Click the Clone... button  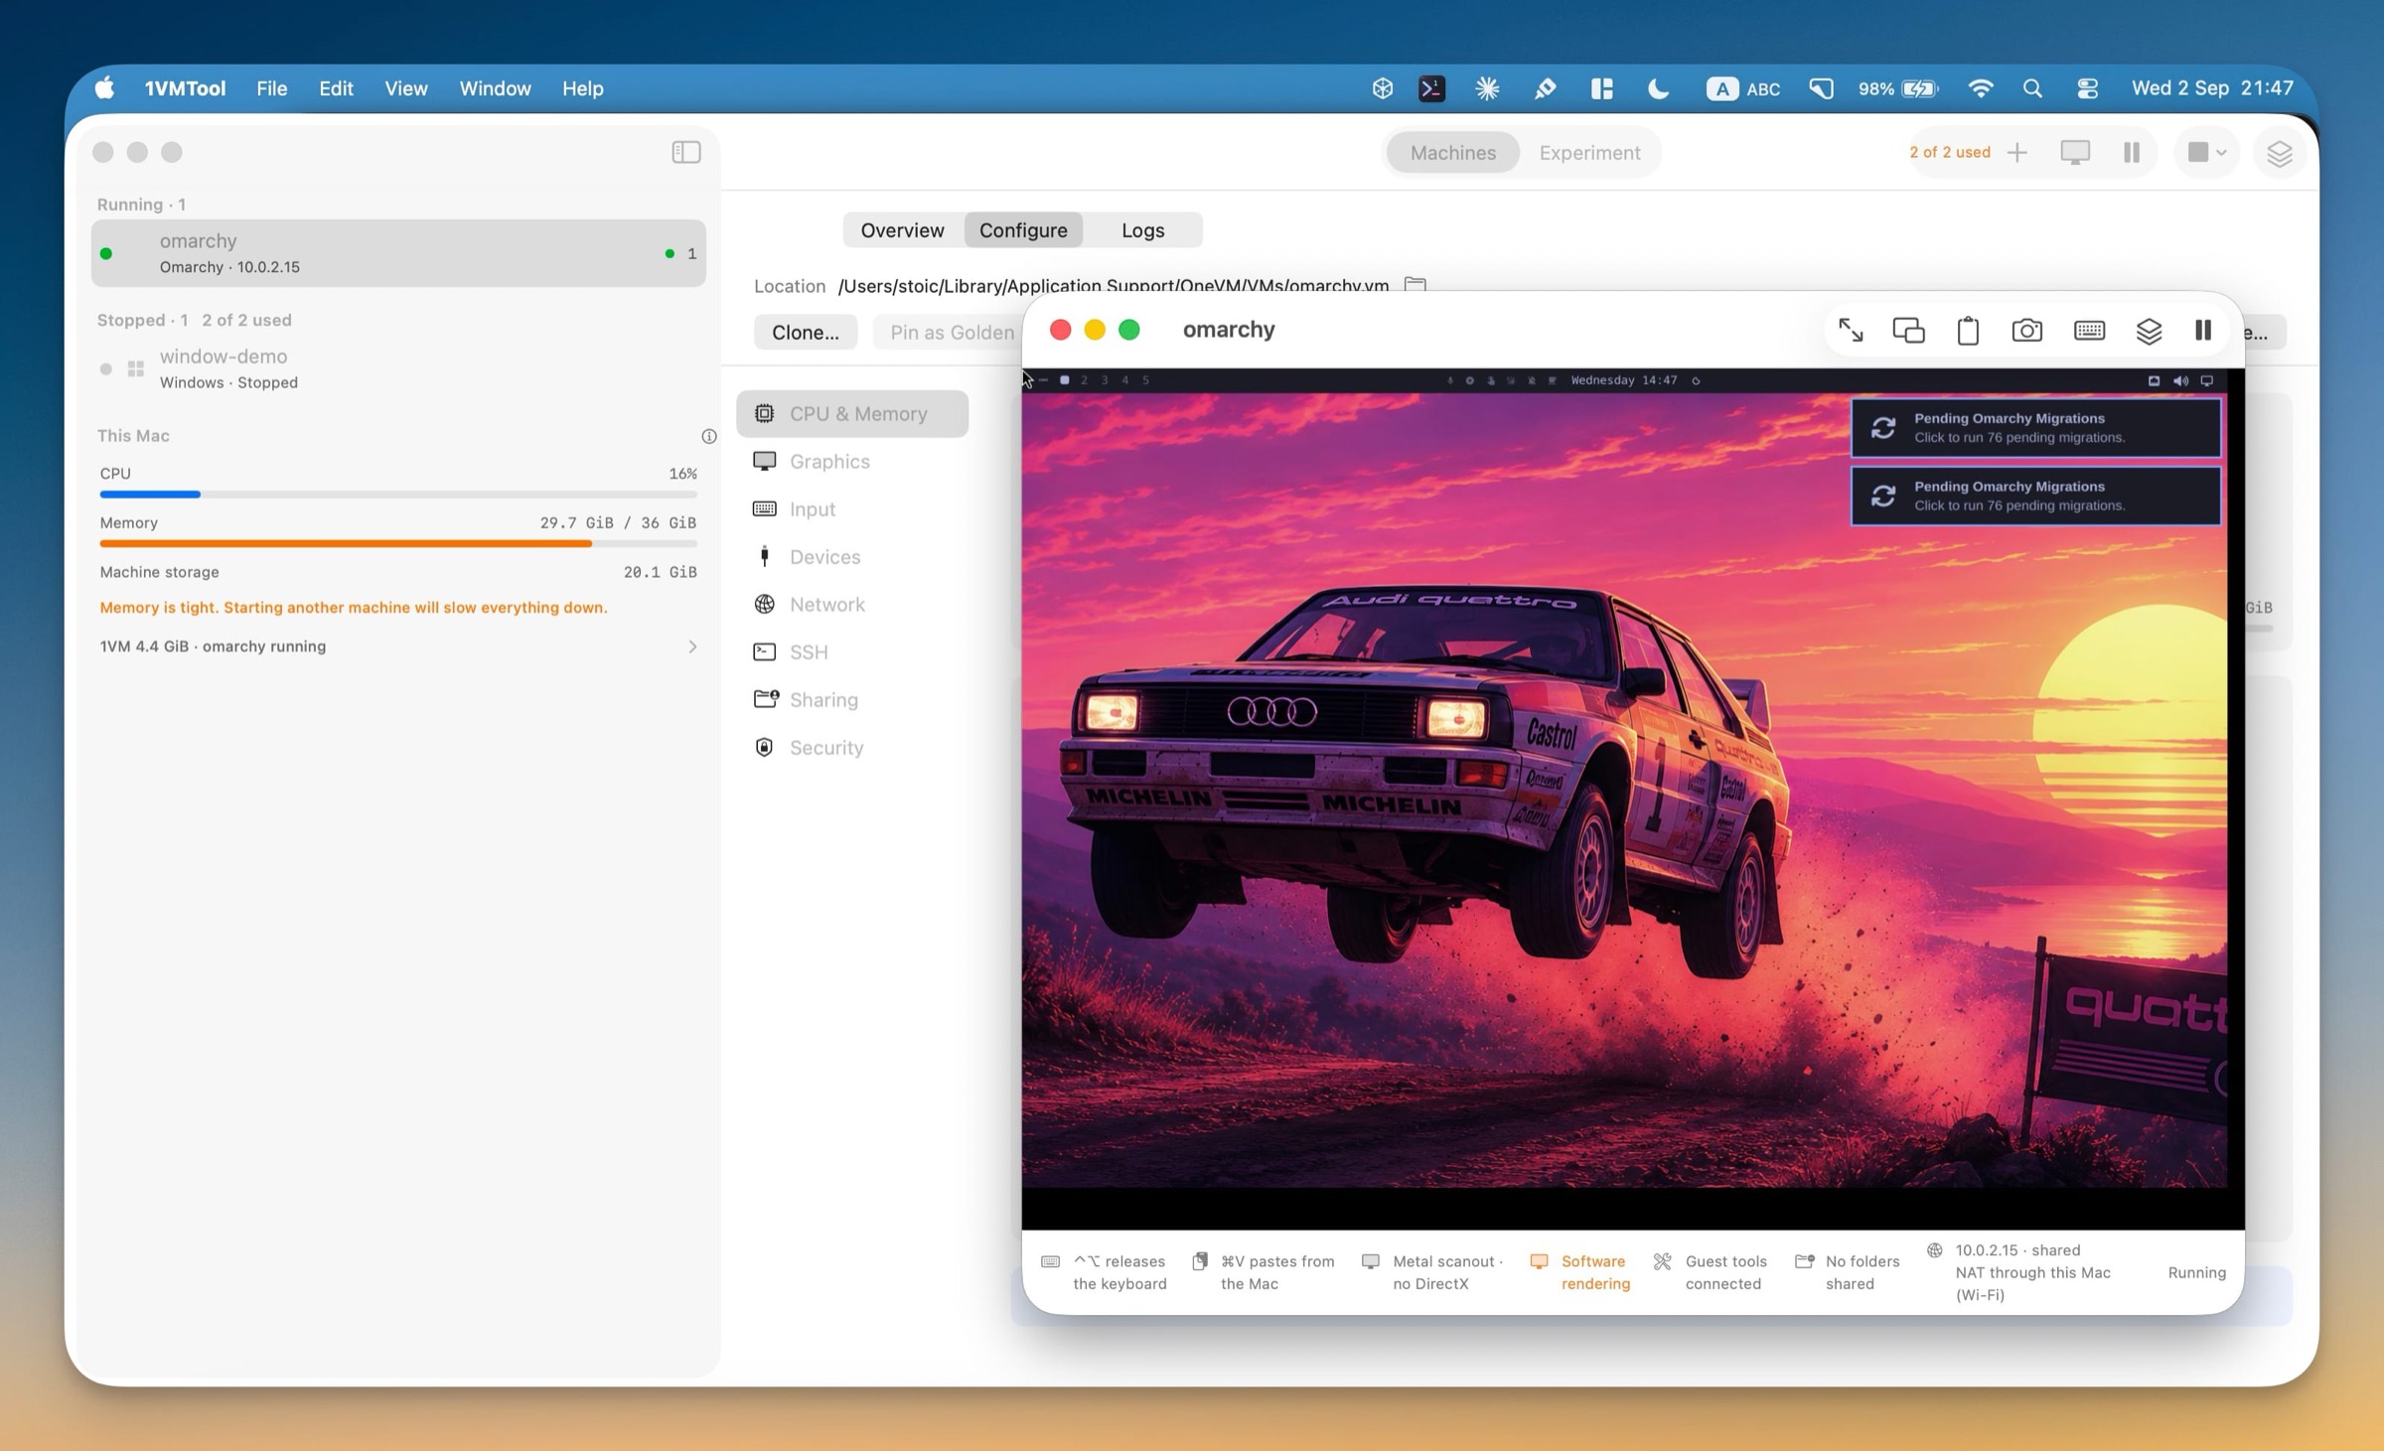805,332
